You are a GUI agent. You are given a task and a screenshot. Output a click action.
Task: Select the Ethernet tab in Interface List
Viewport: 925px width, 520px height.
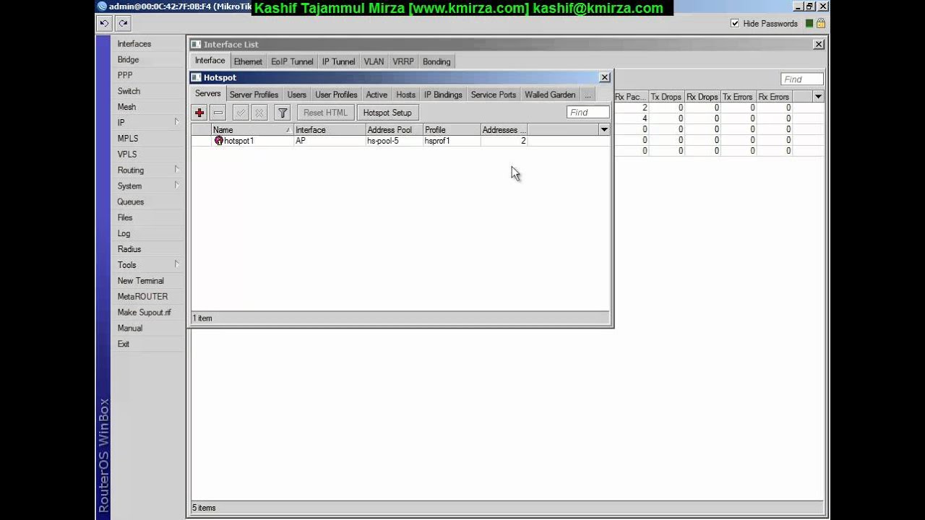click(x=248, y=61)
